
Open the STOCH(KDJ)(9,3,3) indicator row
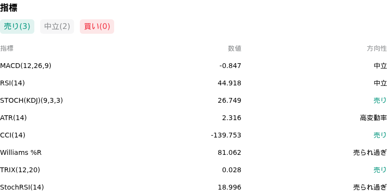(193, 100)
